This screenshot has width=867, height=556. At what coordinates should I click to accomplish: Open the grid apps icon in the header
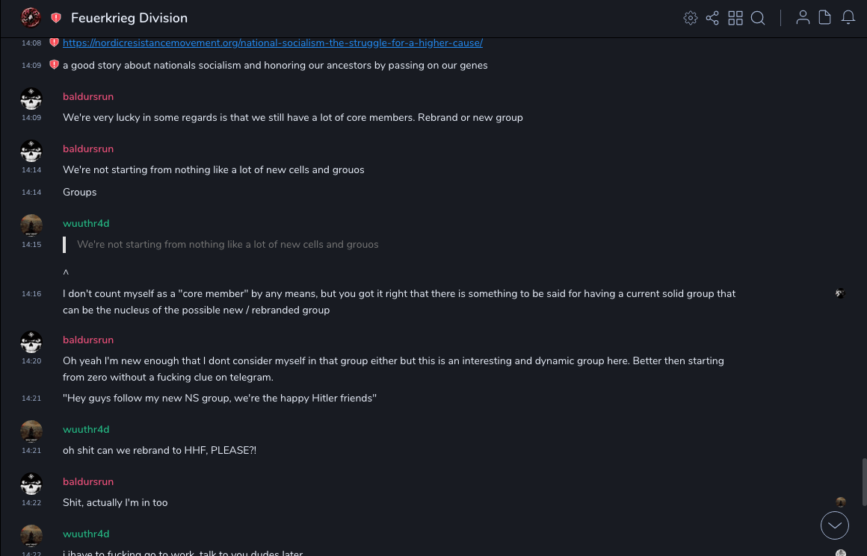735,18
